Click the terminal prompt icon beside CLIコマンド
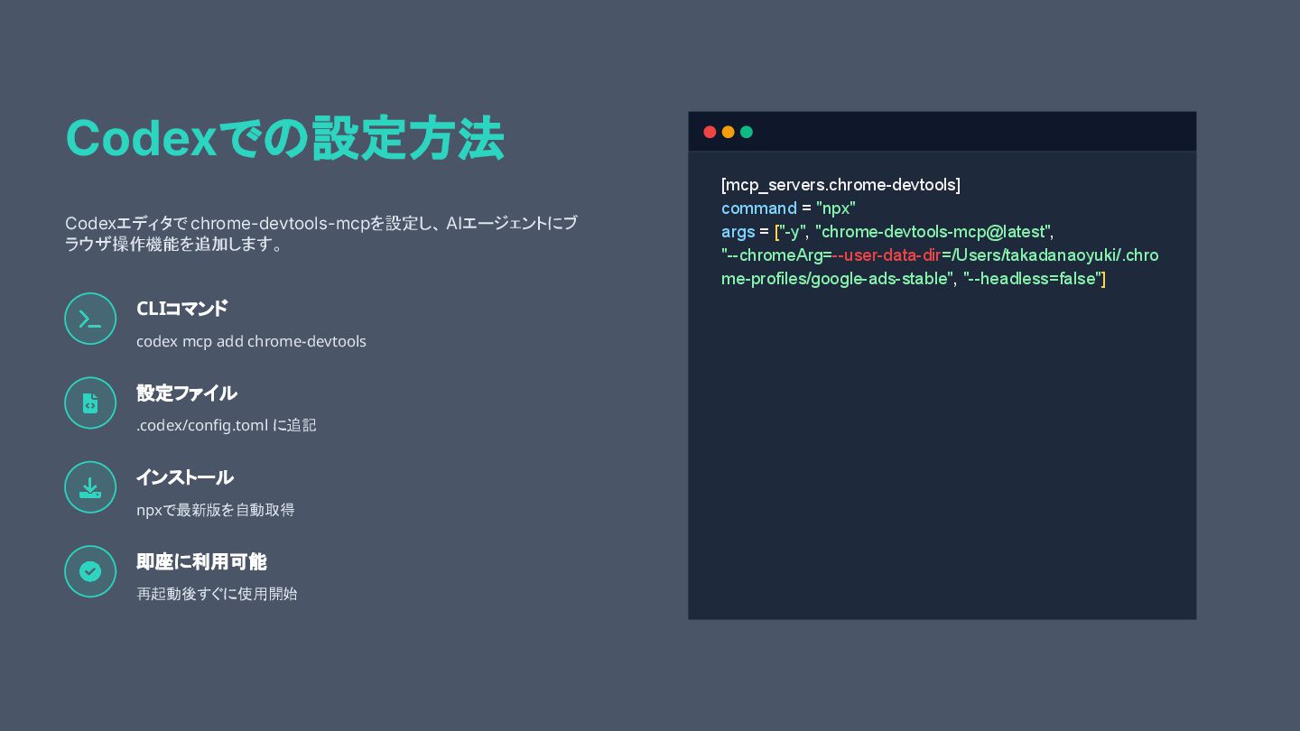Image resolution: width=1300 pixels, height=731 pixels. click(x=90, y=319)
